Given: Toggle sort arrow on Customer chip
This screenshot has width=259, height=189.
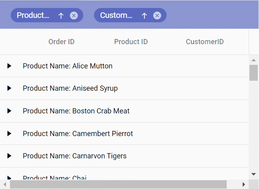Looking at the screenshot, I should point(144,16).
